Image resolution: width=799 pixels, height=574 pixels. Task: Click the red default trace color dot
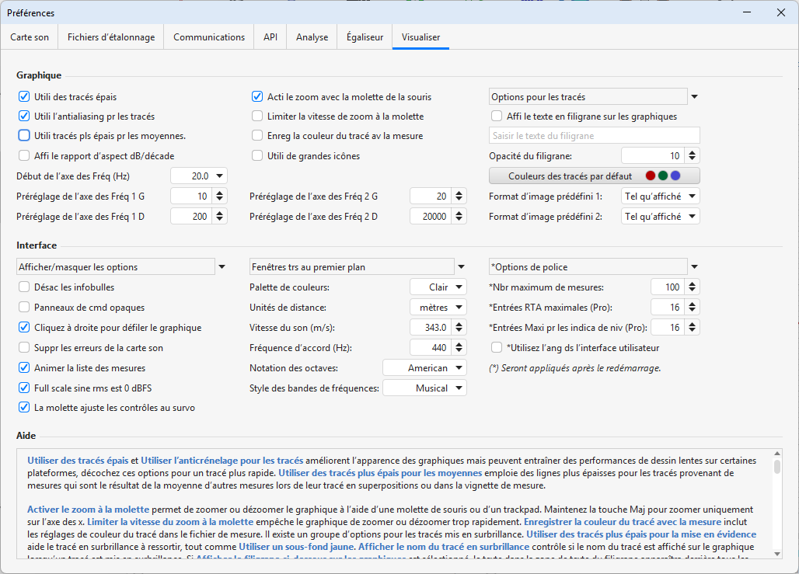tap(651, 176)
